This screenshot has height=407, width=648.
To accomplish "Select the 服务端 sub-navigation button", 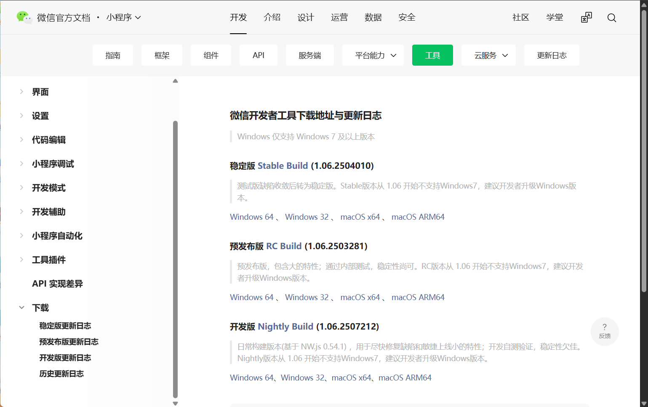I will pos(310,55).
